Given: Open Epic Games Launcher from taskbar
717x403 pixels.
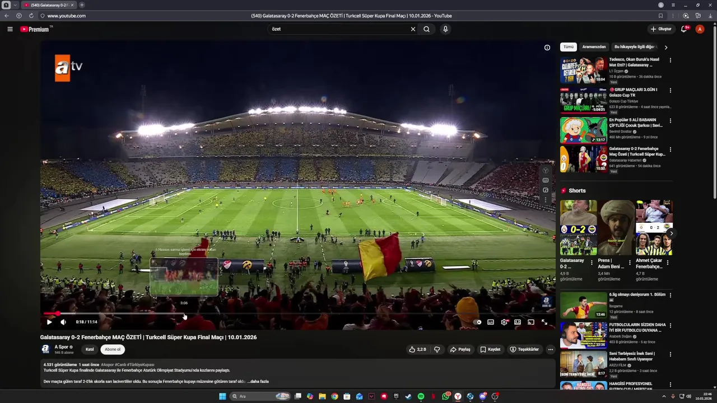Looking at the screenshot, I should point(396,396).
